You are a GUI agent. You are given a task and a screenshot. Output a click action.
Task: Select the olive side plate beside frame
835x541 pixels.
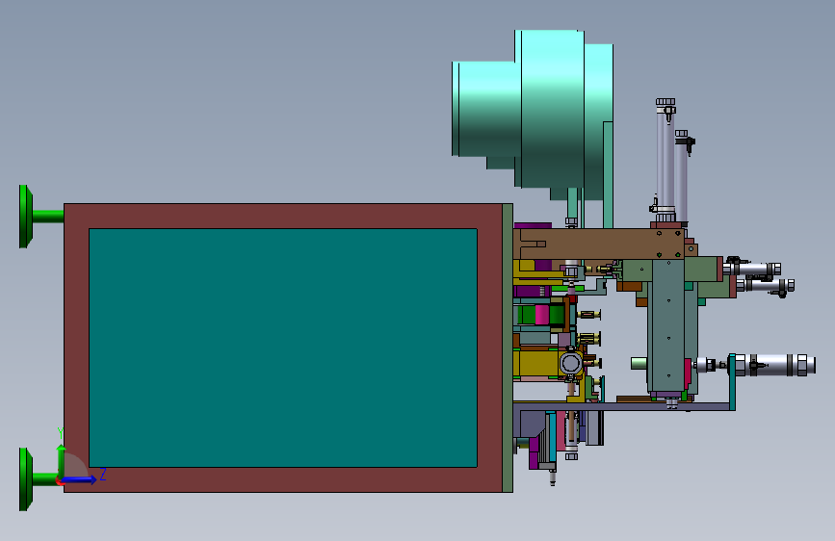click(x=508, y=348)
